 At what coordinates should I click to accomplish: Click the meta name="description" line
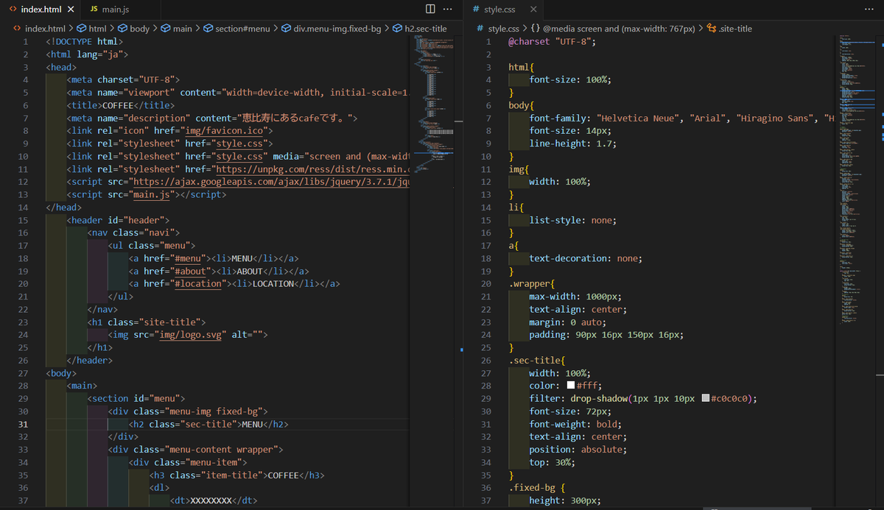click(212, 118)
